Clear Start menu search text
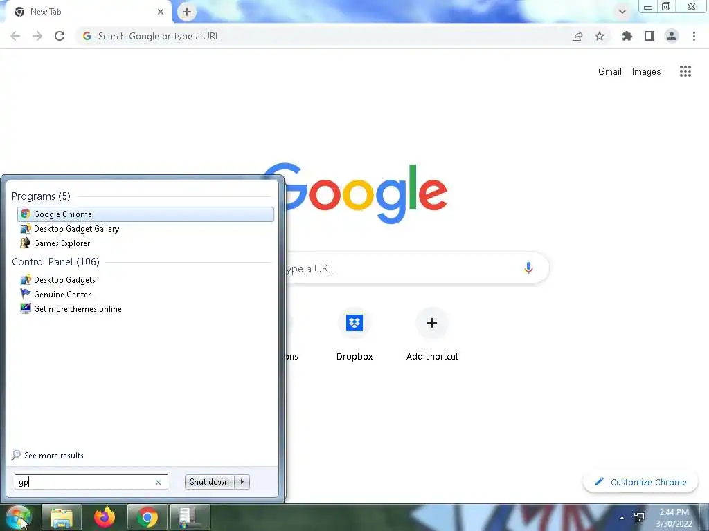The width and height of the screenshot is (709, 531). click(x=159, y=482)
